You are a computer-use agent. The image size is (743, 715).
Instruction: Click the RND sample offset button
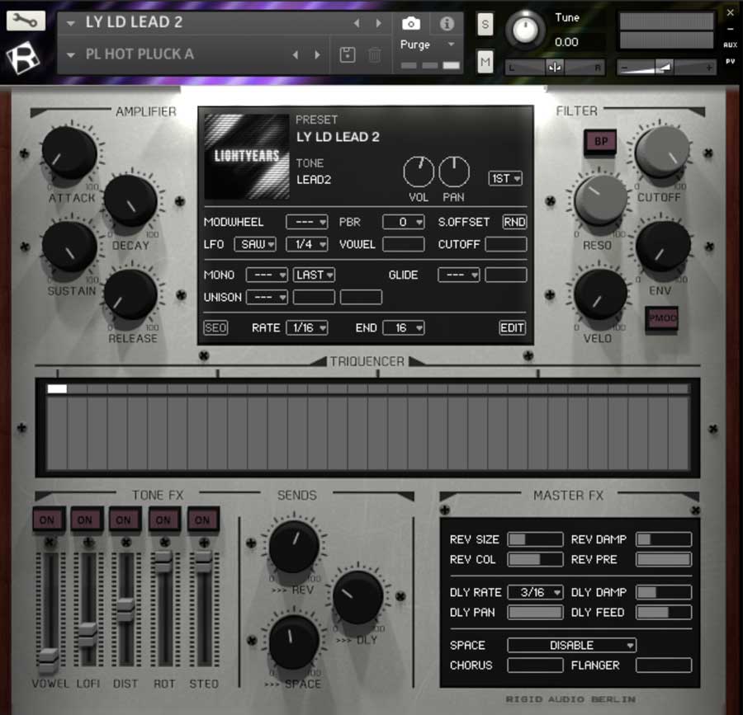click(x=514, y=222)
